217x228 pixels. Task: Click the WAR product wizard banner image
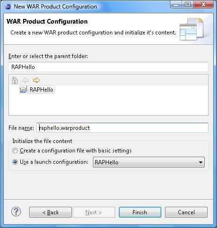(192, 29)
